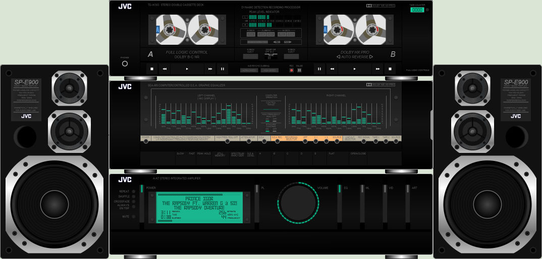
Task: Stop playback on cassette deck A
Action: pos(152,69)
